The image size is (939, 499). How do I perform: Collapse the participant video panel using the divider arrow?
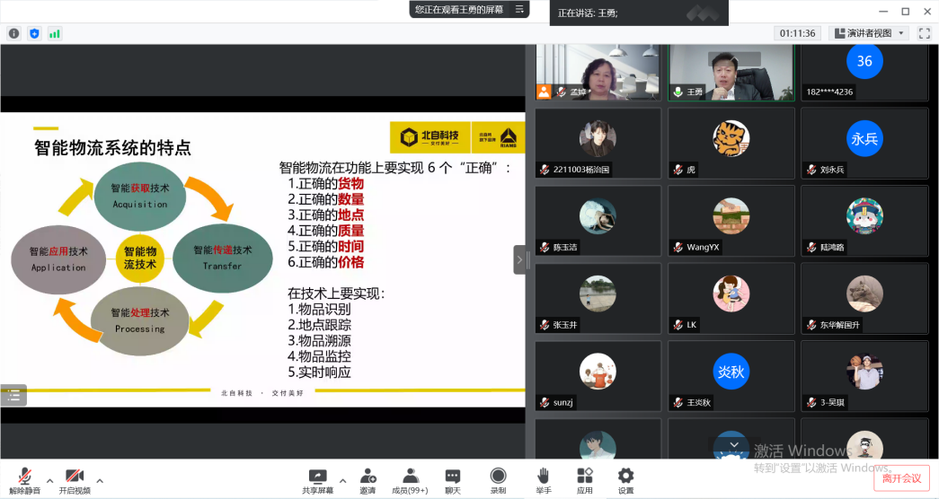pos(519,259)
